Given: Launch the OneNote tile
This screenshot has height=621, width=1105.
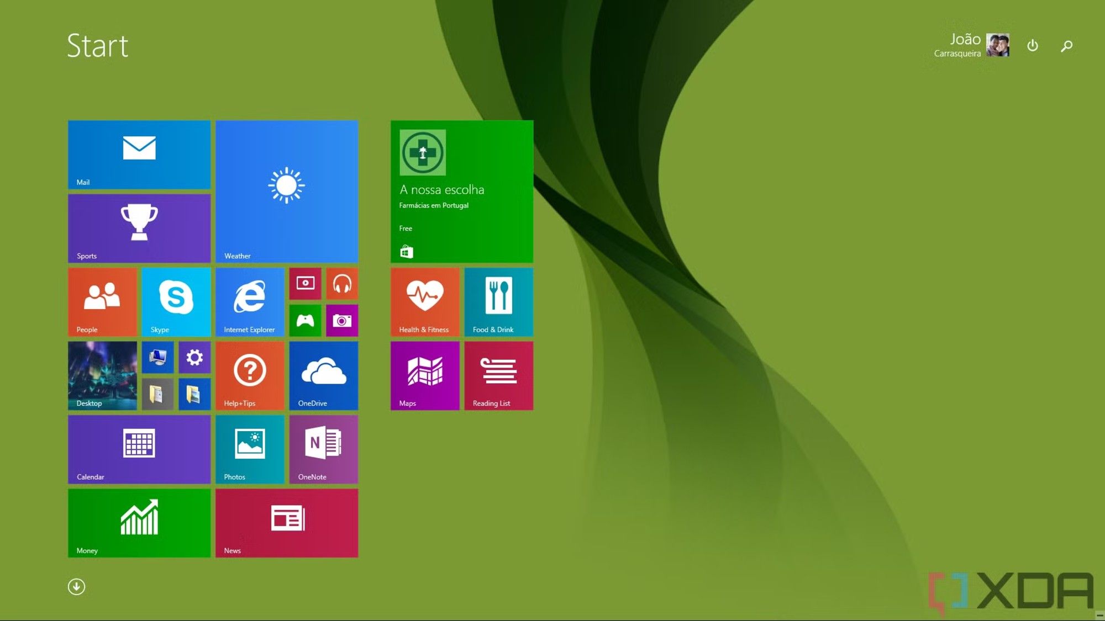Looking at the screenshot, I should coord(324,449).
